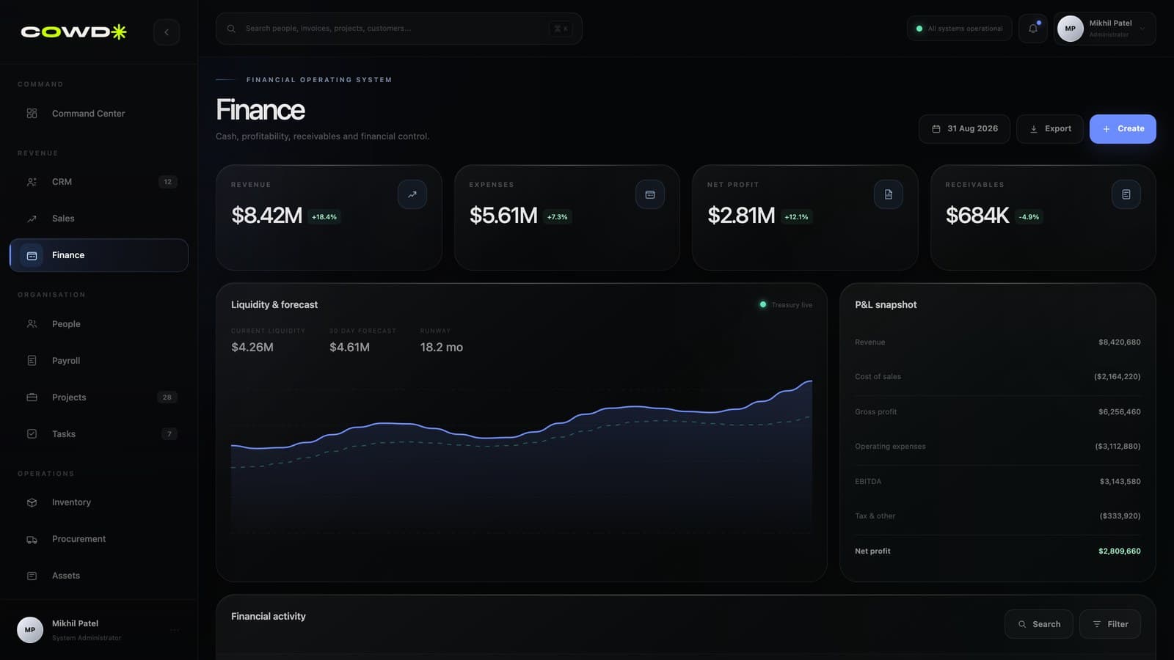Open Command Center from the sidebar

click(99, 114)
